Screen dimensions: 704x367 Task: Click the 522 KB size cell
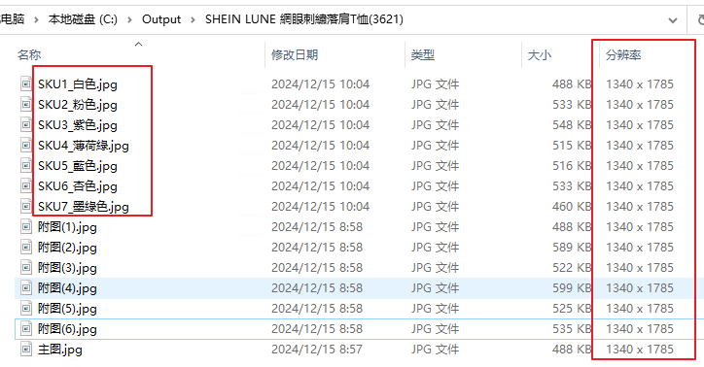[571, 268]
